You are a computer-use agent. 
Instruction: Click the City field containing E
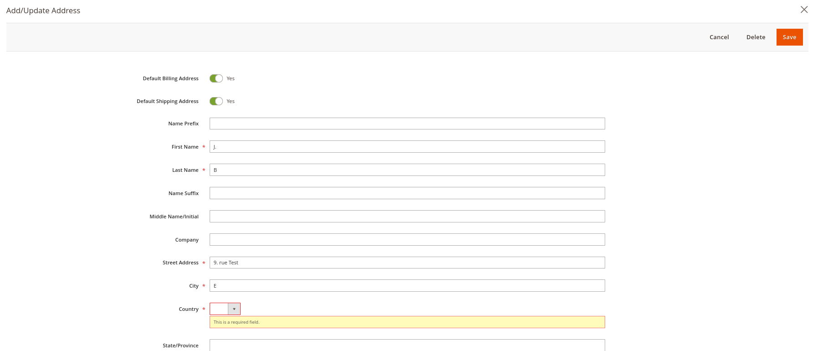[x=407, y=285]
